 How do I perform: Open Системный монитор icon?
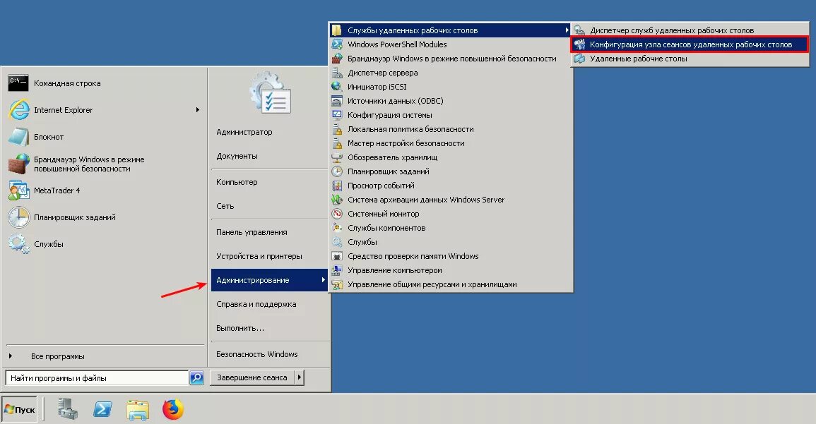337,214
